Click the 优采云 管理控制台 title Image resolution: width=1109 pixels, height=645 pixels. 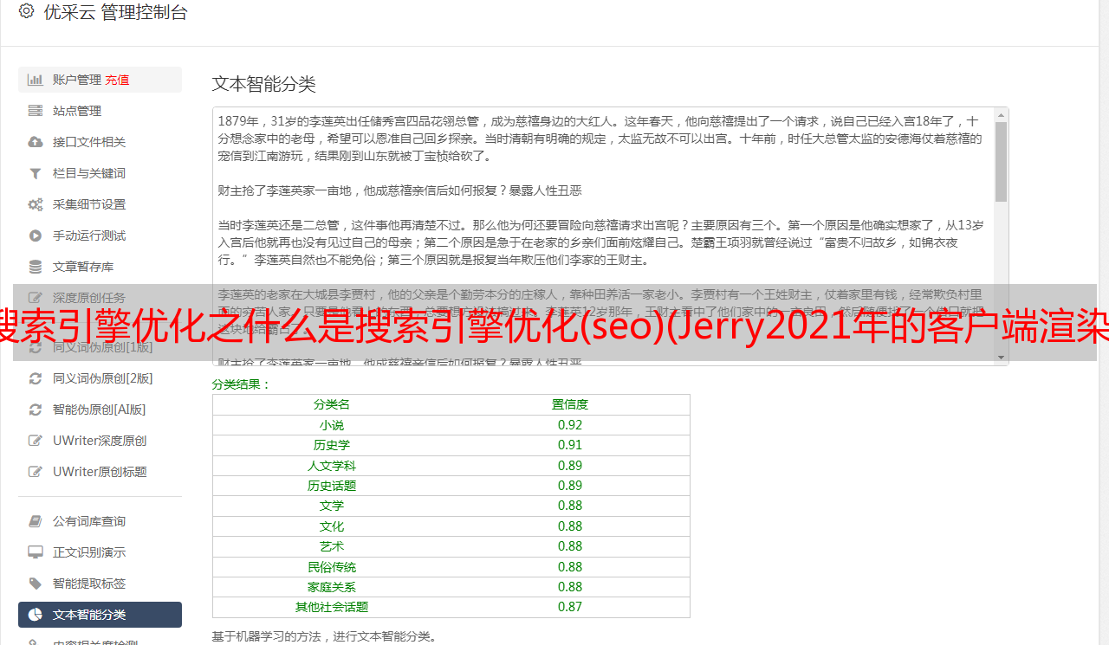coord(115,12)
